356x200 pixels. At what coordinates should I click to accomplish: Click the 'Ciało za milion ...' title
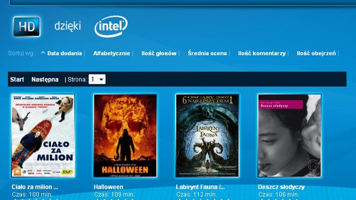click(35, 187)
